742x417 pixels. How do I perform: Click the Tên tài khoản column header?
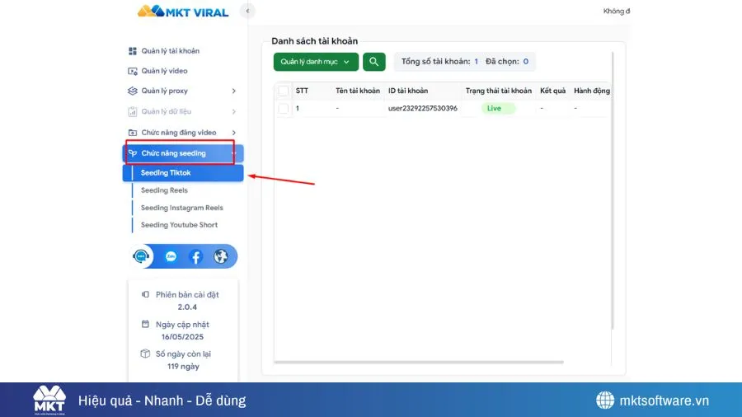(x=358, y=91)
